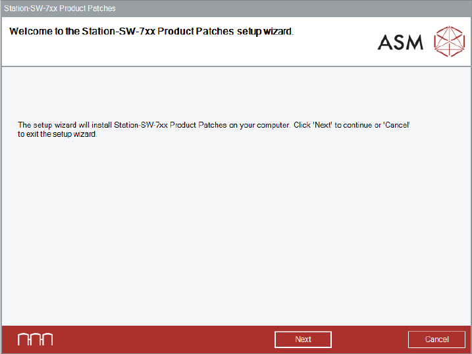Click red footer space left of Next

click(165, 340)
